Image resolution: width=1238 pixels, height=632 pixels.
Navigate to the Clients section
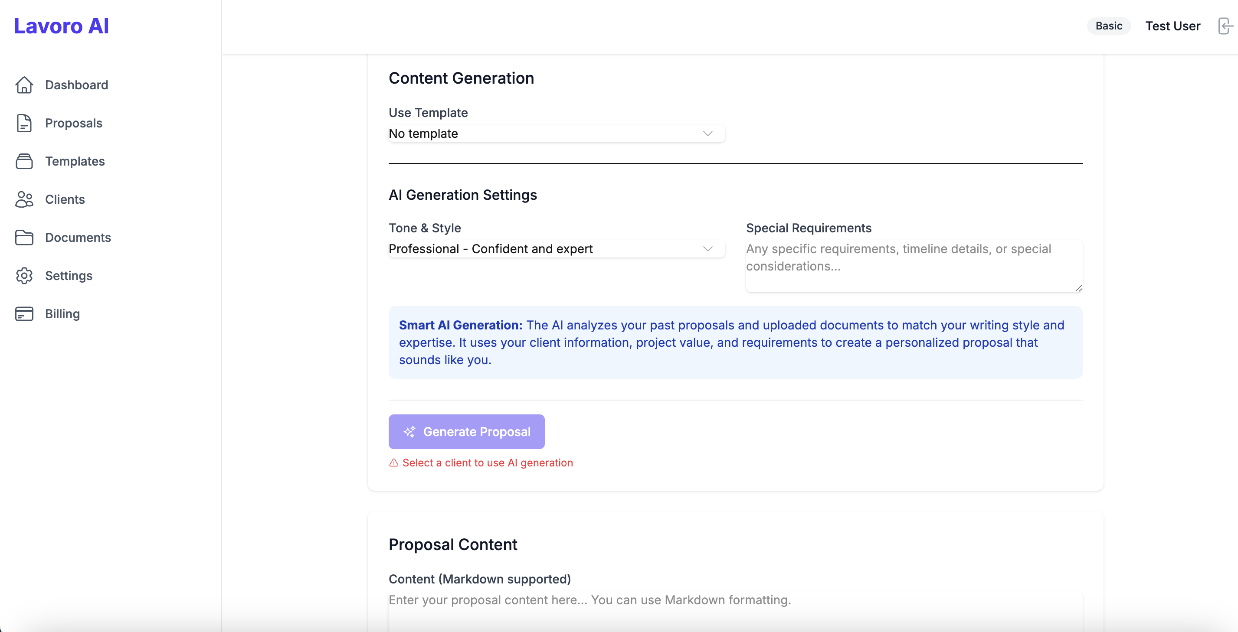tap(65, 199)
